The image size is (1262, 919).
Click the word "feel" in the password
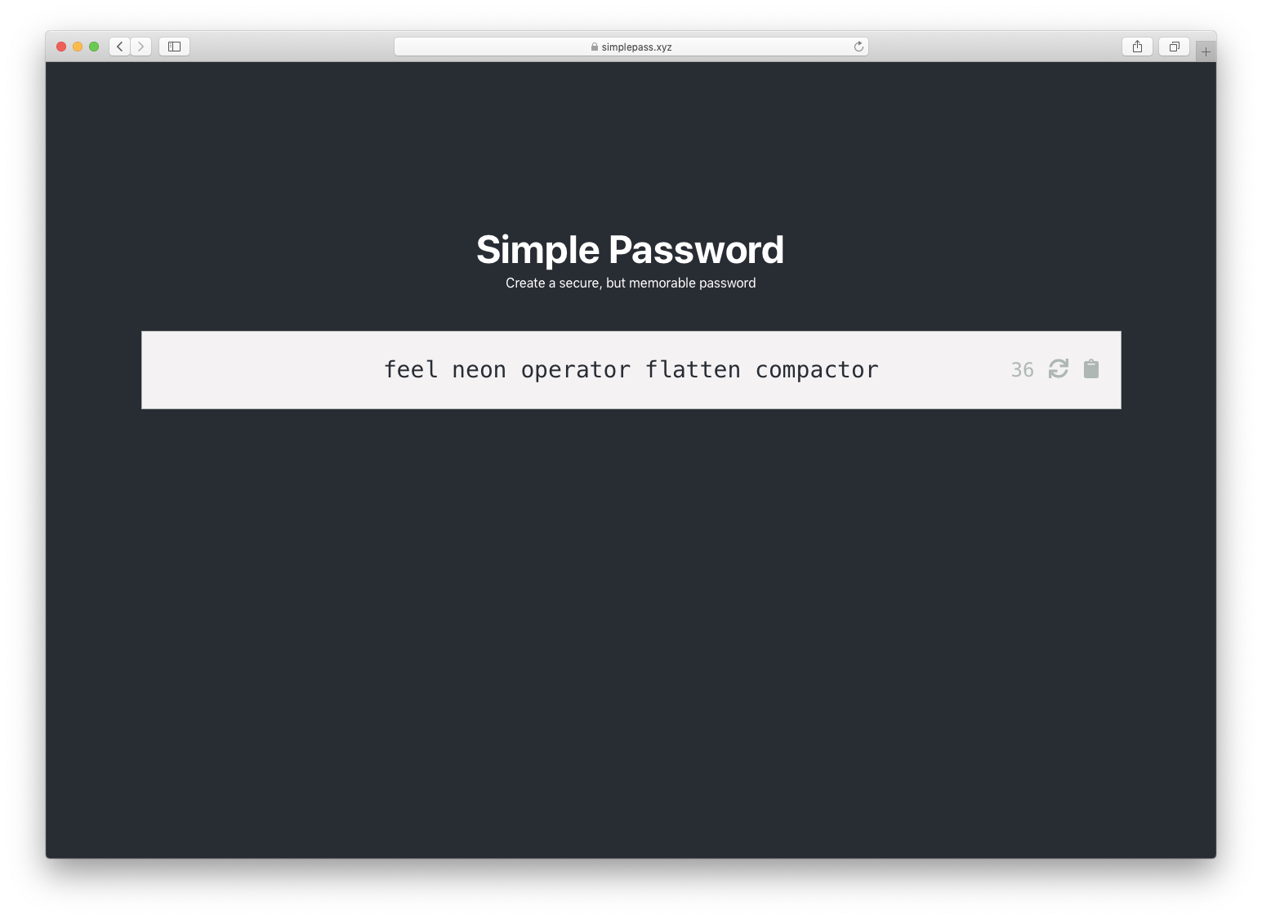click(x=411, y=370)
